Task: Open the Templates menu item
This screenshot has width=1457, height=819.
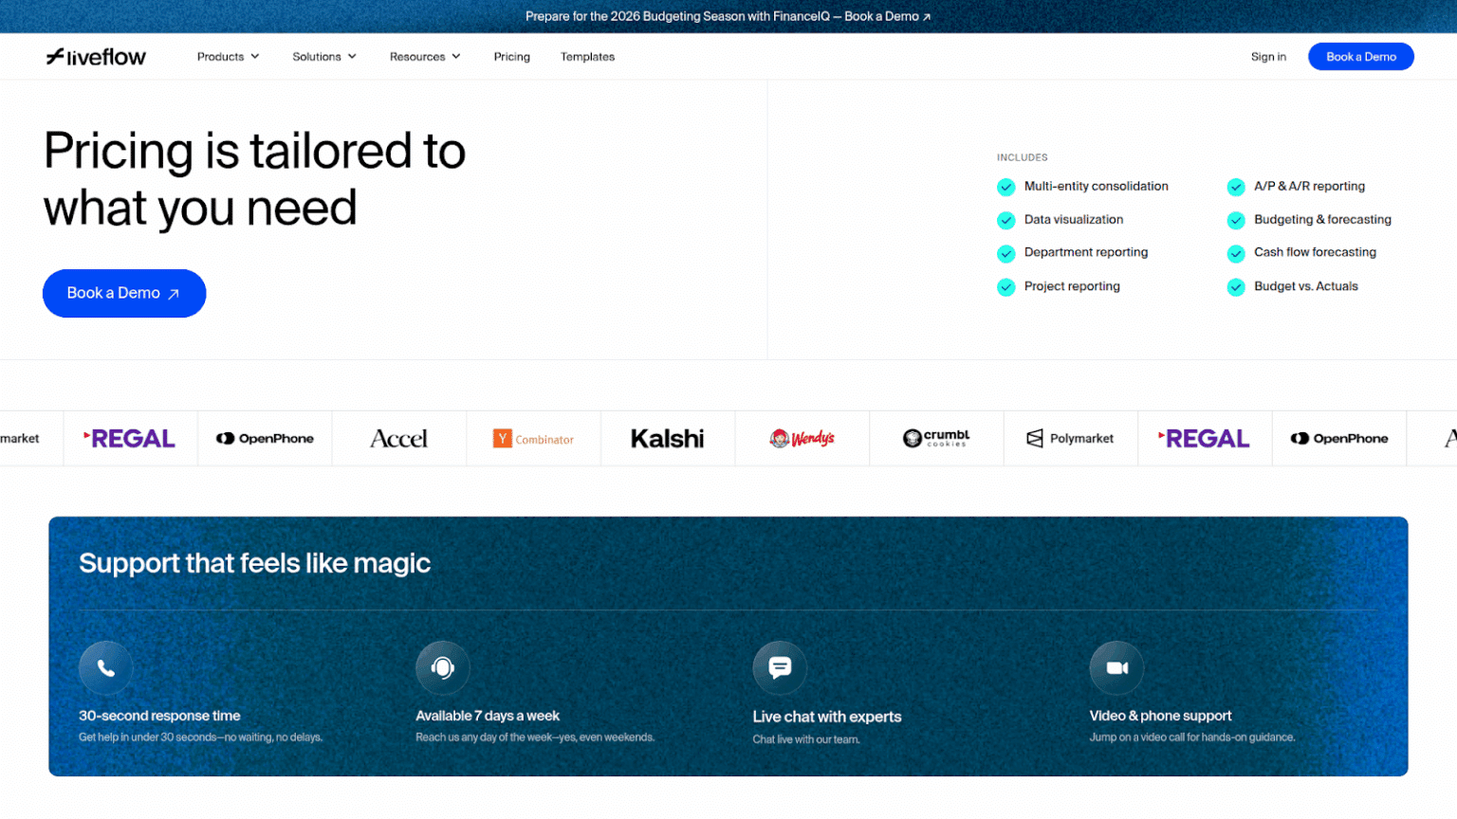Action: tap(587, 56)
